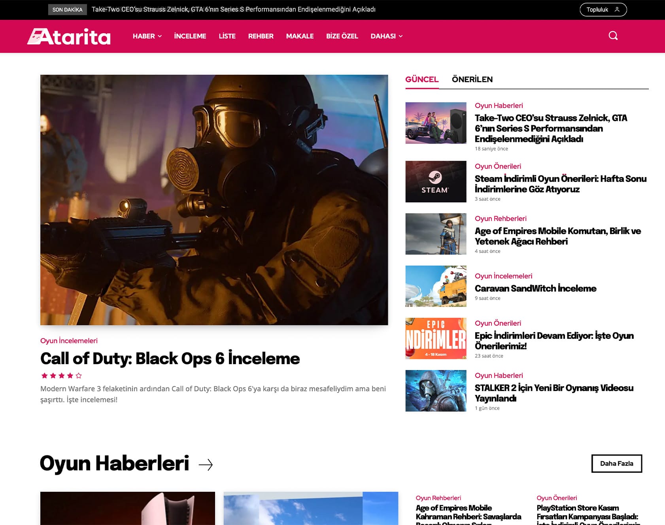Click the '9 saat önce' timestamp

(x=487, y=298)
